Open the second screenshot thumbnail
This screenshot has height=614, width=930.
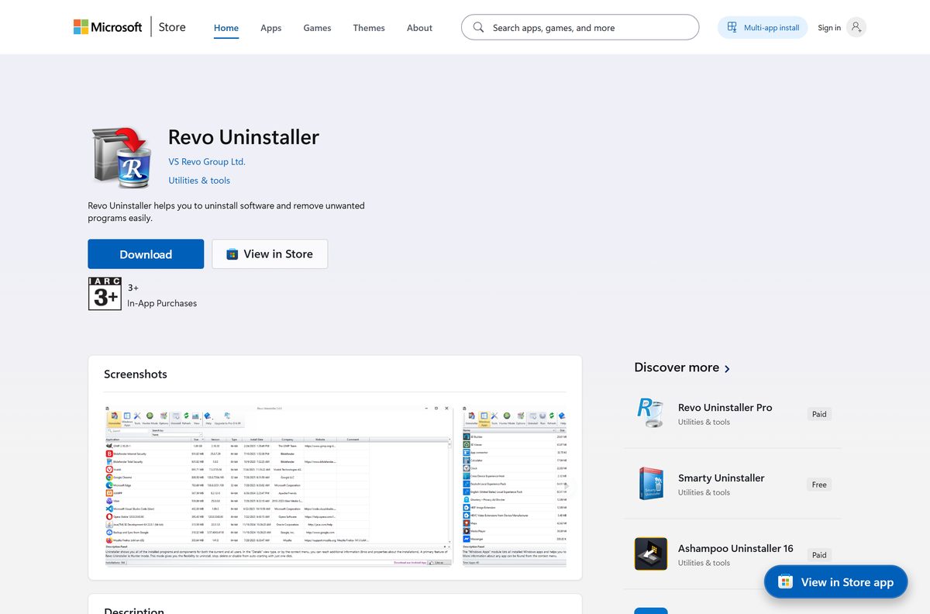pyautogui.click(x=515, y=485)
